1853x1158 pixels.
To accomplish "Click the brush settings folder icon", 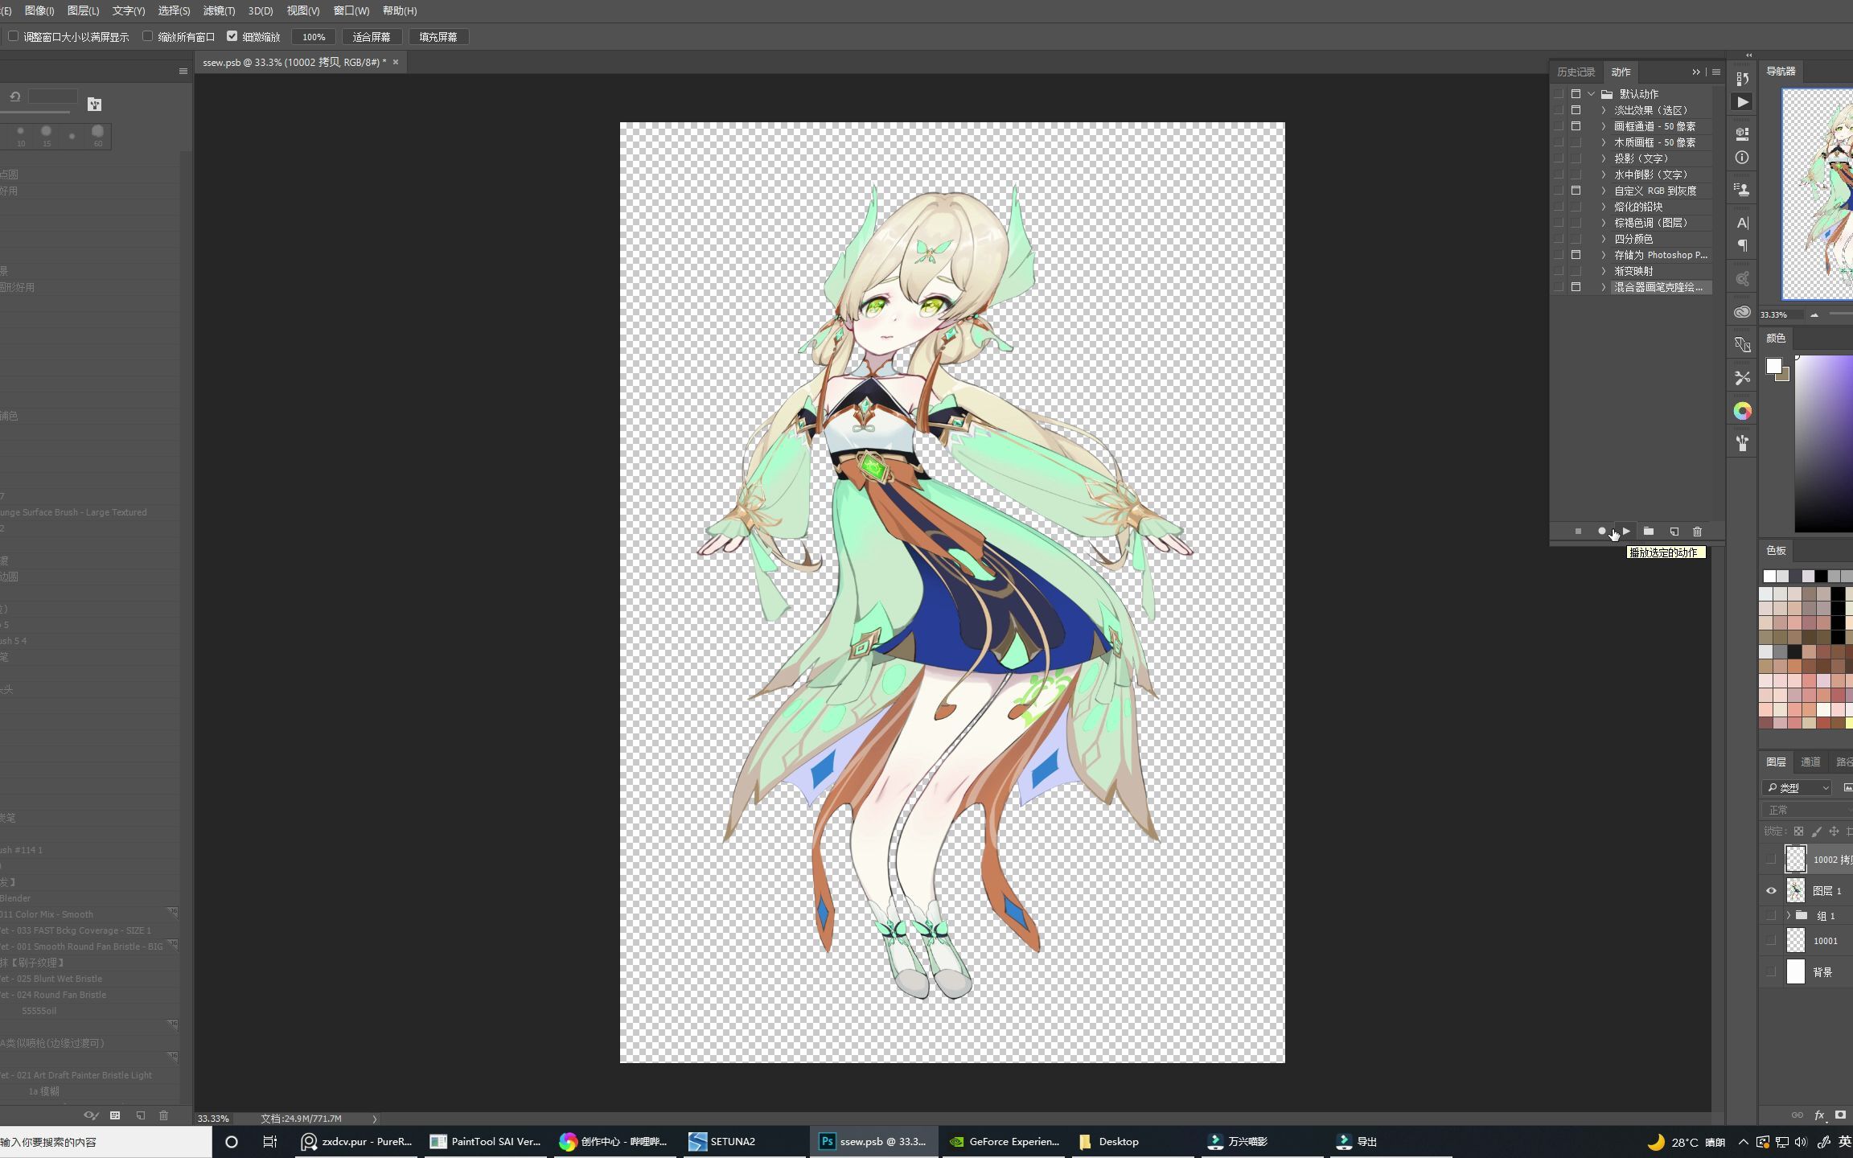I will 94,105.
